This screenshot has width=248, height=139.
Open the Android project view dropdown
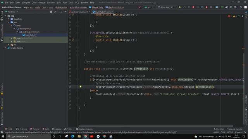(x=12, y=12)
